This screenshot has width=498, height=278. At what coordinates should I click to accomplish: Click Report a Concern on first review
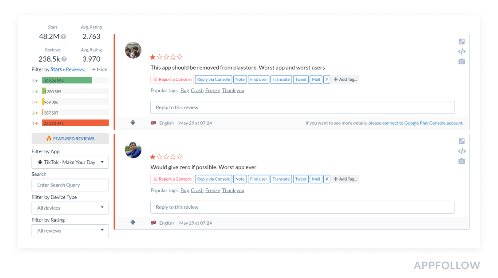(x=172, y=79)
